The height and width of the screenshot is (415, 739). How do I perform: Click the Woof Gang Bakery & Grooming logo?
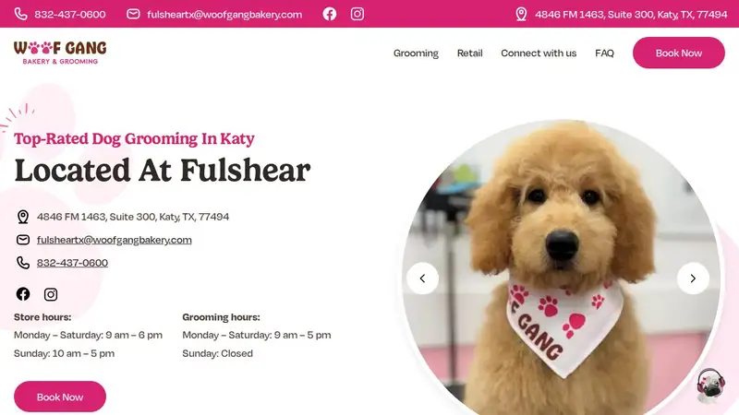tap(60, 53)
